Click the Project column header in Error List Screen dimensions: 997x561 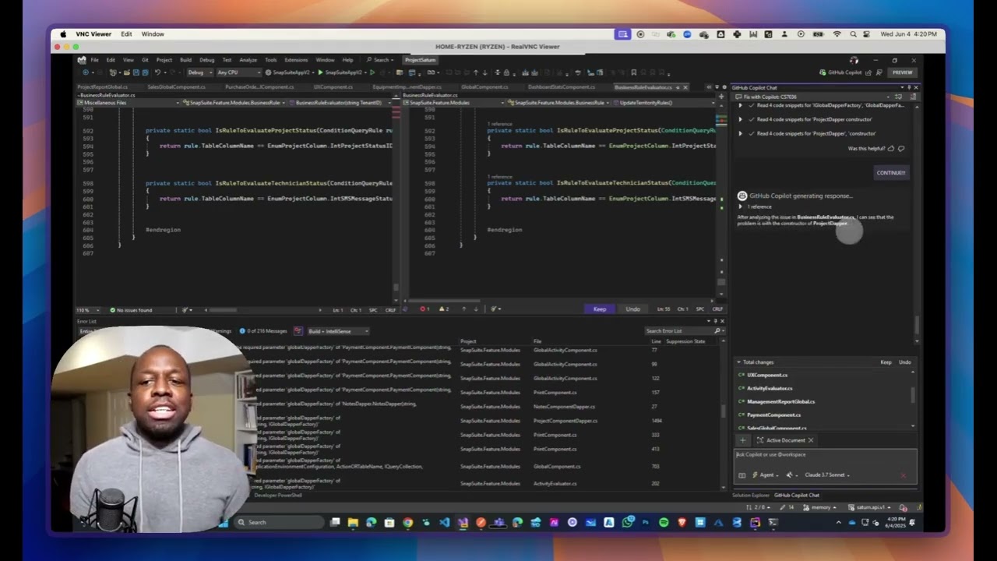(468, 341)
